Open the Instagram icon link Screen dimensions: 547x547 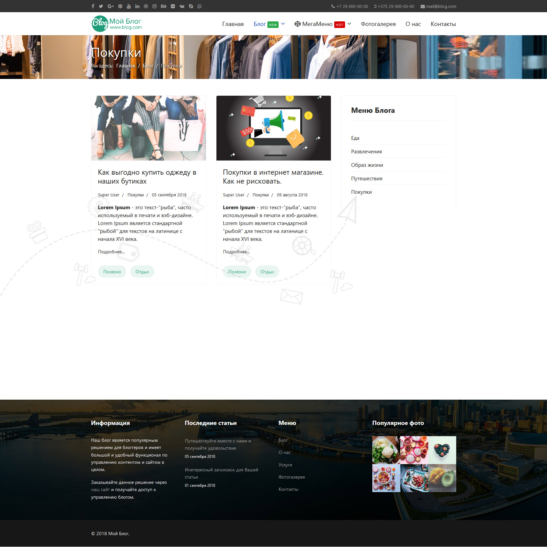(x=154, y=6)
